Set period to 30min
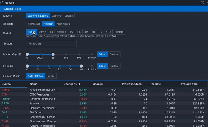The image size is (208, 127). (x=42, y=32)
